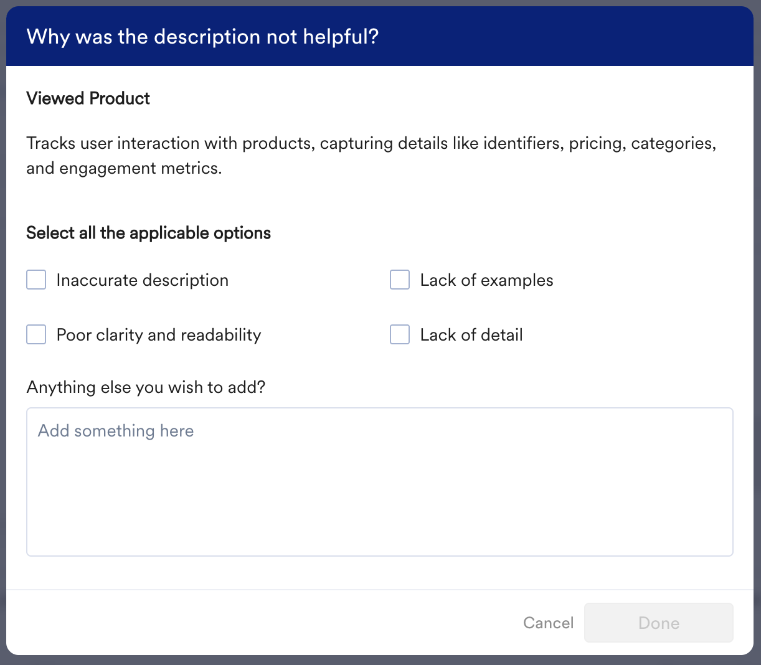Enable the Poor clarity and readability checkbox
The width and height of the screenshot is (761, 665).
pos(36,335)
